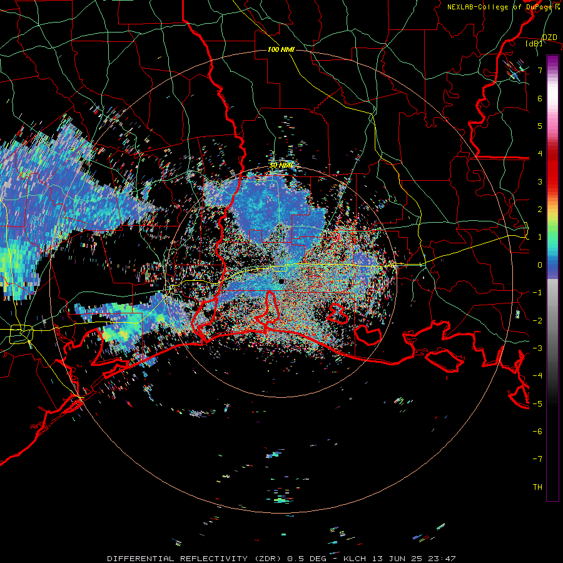Click the -7 tick on the color scale
Image resolution: width=563 pixels, height=563 pixels.
[537, 459]
